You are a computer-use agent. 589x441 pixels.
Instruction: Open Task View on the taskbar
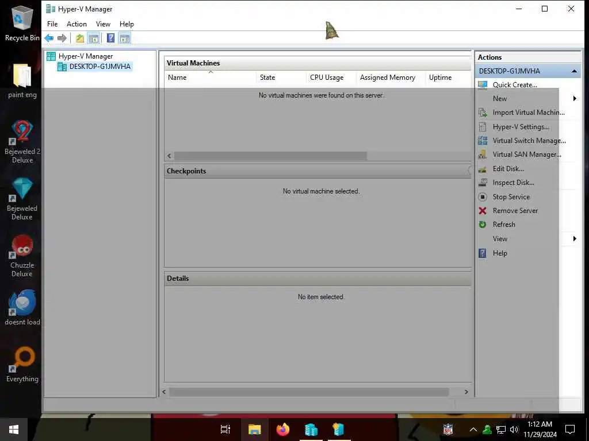(x=225, y=430)
